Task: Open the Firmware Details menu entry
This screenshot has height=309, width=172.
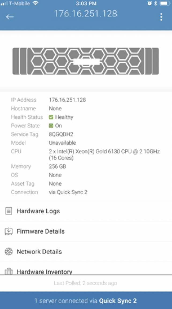Action: 86,231
